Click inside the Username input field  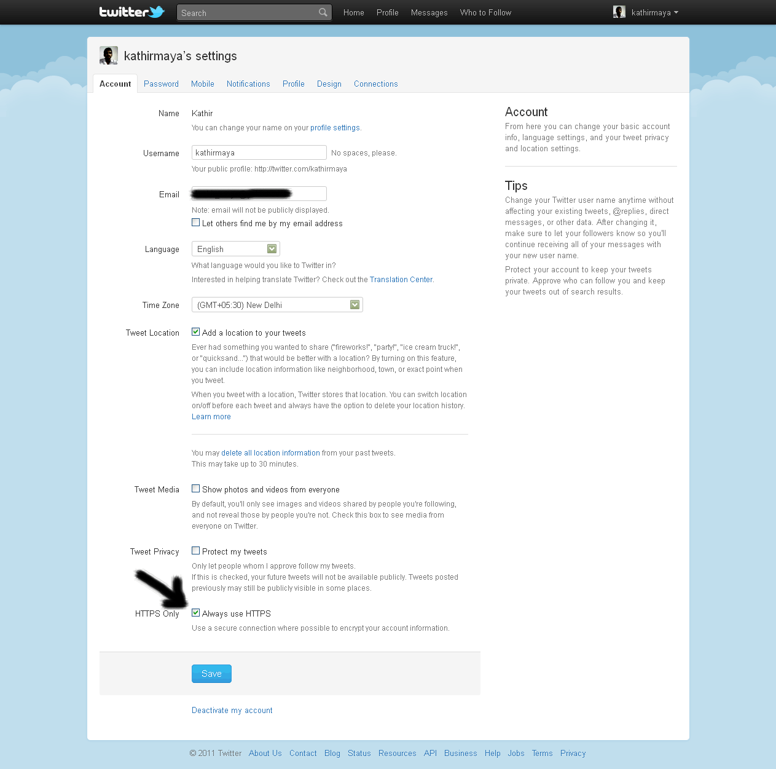pos(258,152)
